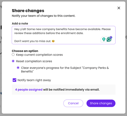Select the Reset completion scores radio button
This screenshot has height=116, width=127.
pos(13,61)
